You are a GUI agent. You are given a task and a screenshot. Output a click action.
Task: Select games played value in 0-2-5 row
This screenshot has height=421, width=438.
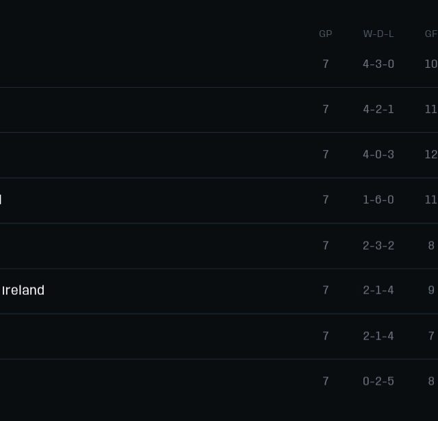click(x=326, y=381)
